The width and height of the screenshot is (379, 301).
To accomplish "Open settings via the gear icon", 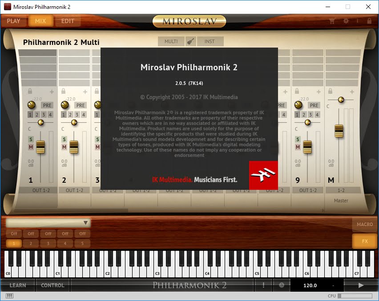I will [346, 21].
